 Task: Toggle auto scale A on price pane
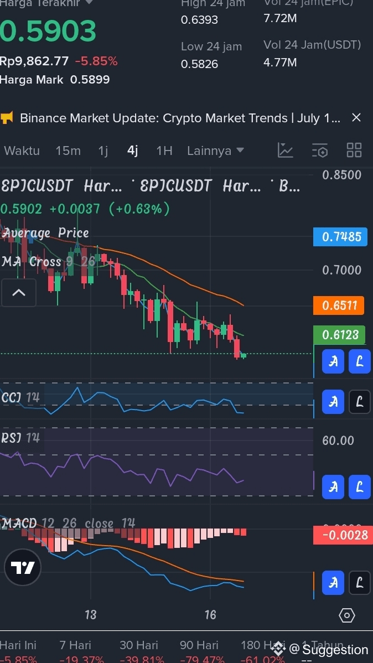click(333, 361)
